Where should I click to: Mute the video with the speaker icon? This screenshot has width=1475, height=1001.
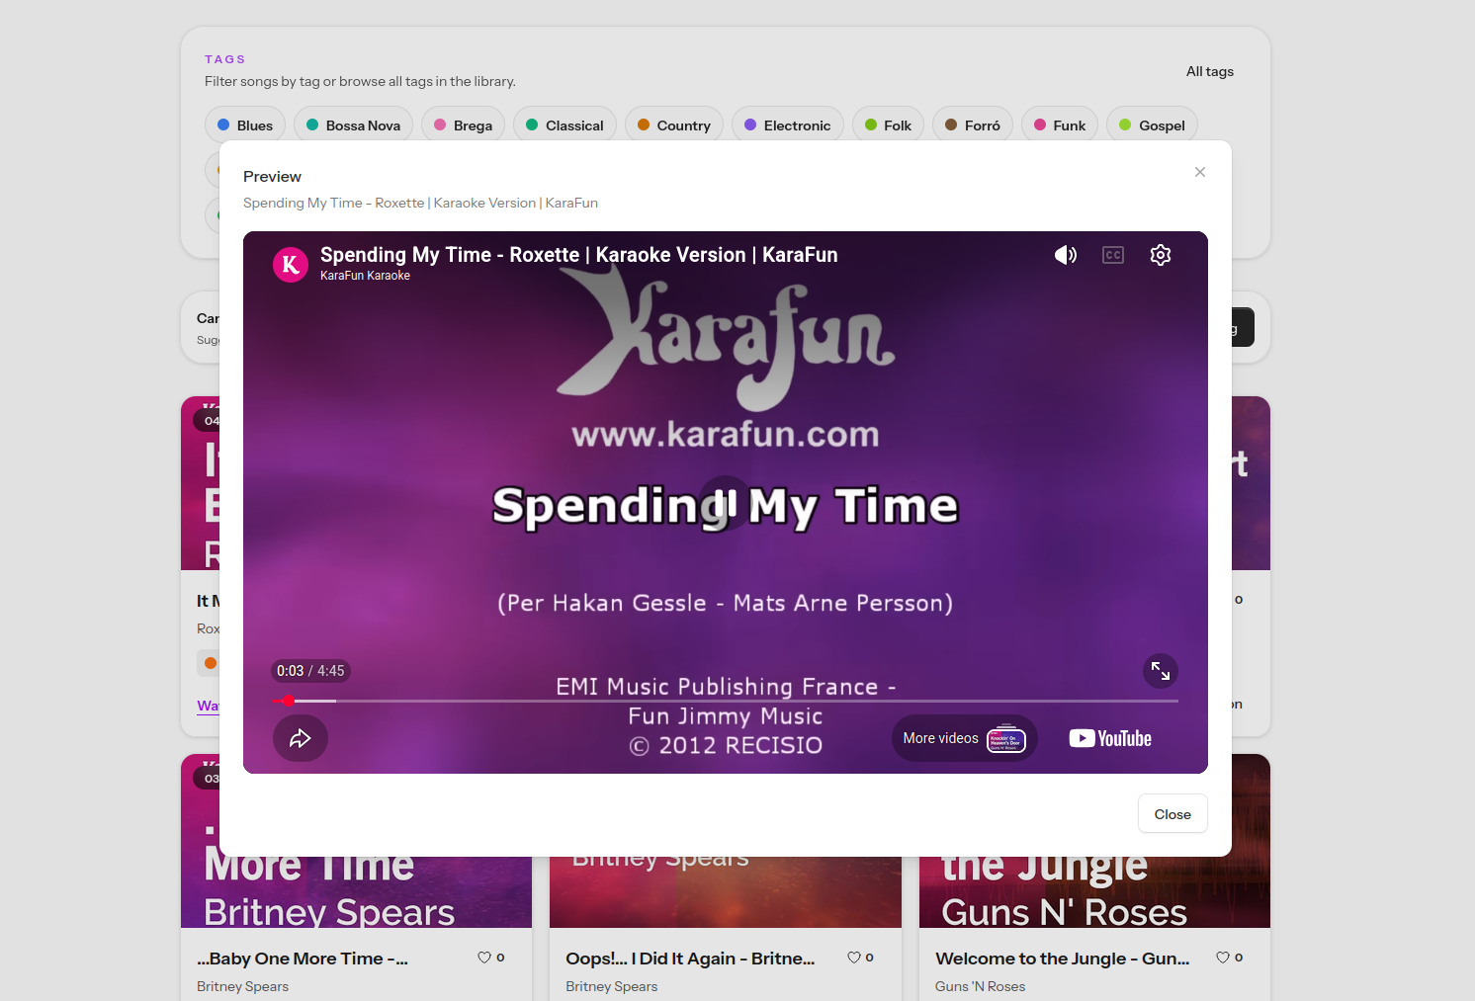(x=1066, y=255)
